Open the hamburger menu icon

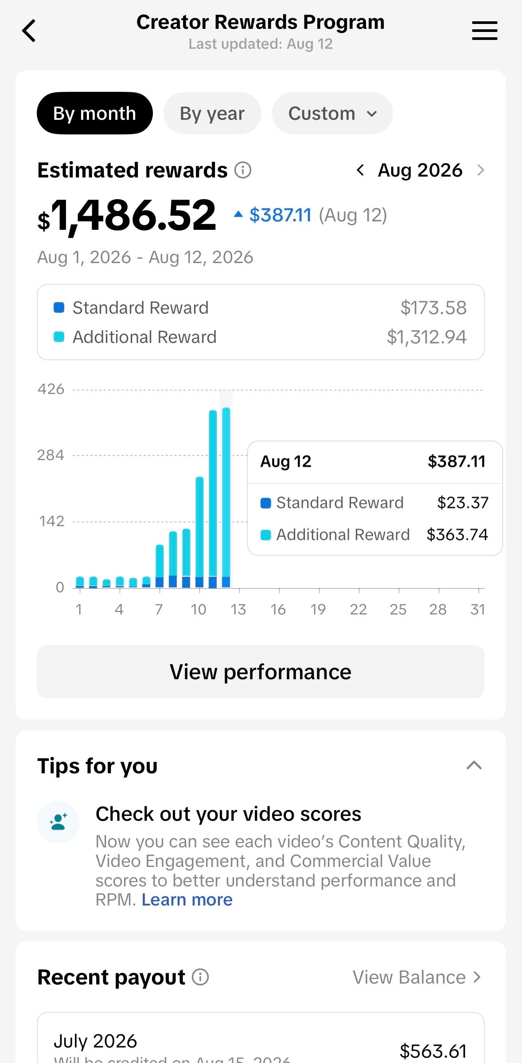(484, 31)
